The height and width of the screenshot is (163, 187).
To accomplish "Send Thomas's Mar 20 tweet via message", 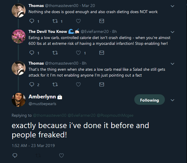I will (102, 21).
